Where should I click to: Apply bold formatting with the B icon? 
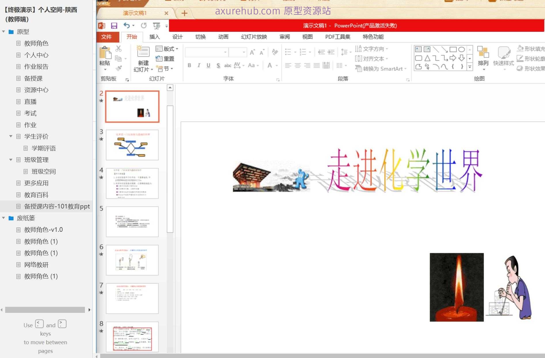coord(189,66)
